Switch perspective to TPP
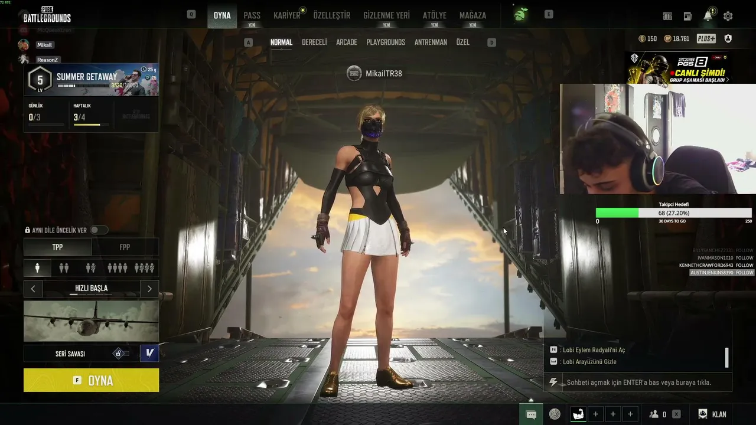This screenshot has height=425, width=756. [57, 247]
